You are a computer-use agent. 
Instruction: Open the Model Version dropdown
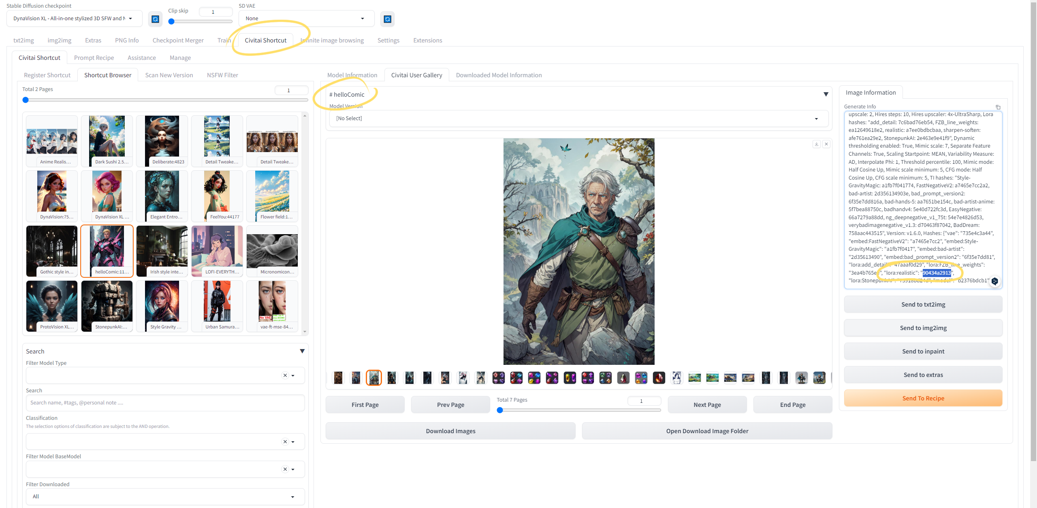point(578,119)
